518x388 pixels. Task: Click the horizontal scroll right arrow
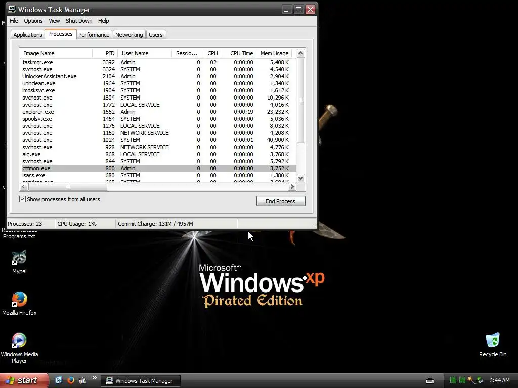click(x=292, y=187)
